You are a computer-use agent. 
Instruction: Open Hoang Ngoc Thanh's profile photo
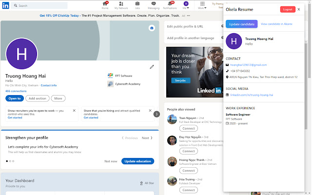(172, 161)
